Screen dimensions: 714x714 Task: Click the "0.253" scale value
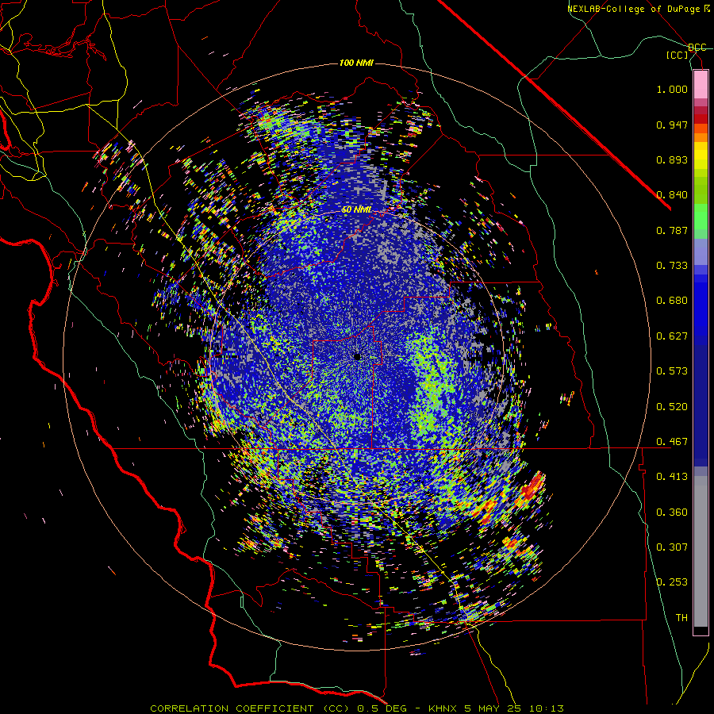click(x=672, y=582)
